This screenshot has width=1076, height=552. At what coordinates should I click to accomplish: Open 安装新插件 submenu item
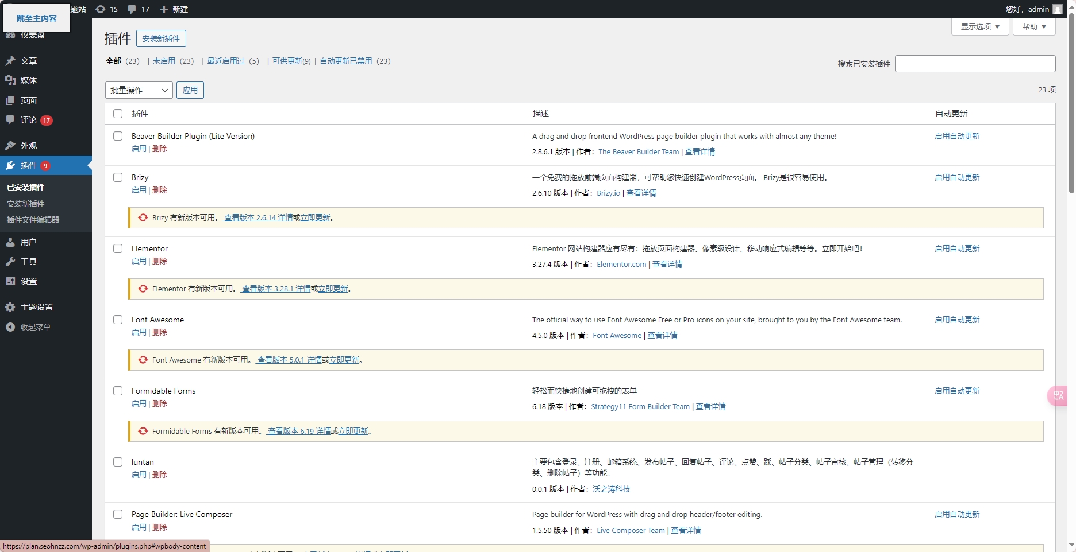click(x=25, y=204)
